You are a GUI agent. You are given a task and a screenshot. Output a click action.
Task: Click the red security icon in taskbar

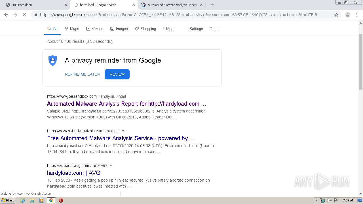coord(61,200)
